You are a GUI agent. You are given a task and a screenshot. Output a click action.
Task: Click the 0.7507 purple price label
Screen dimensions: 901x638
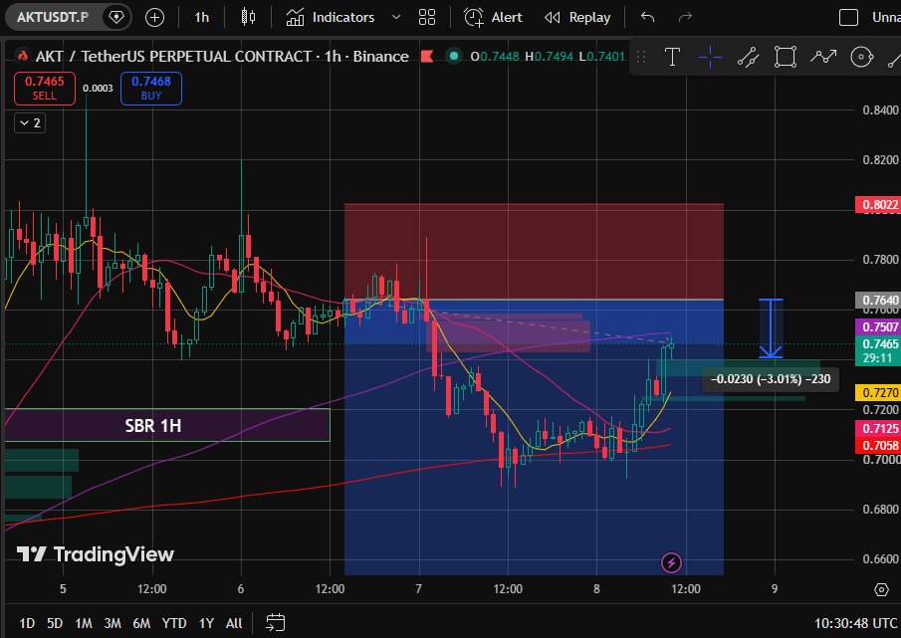pyautogui.click(x=878, y=326)
